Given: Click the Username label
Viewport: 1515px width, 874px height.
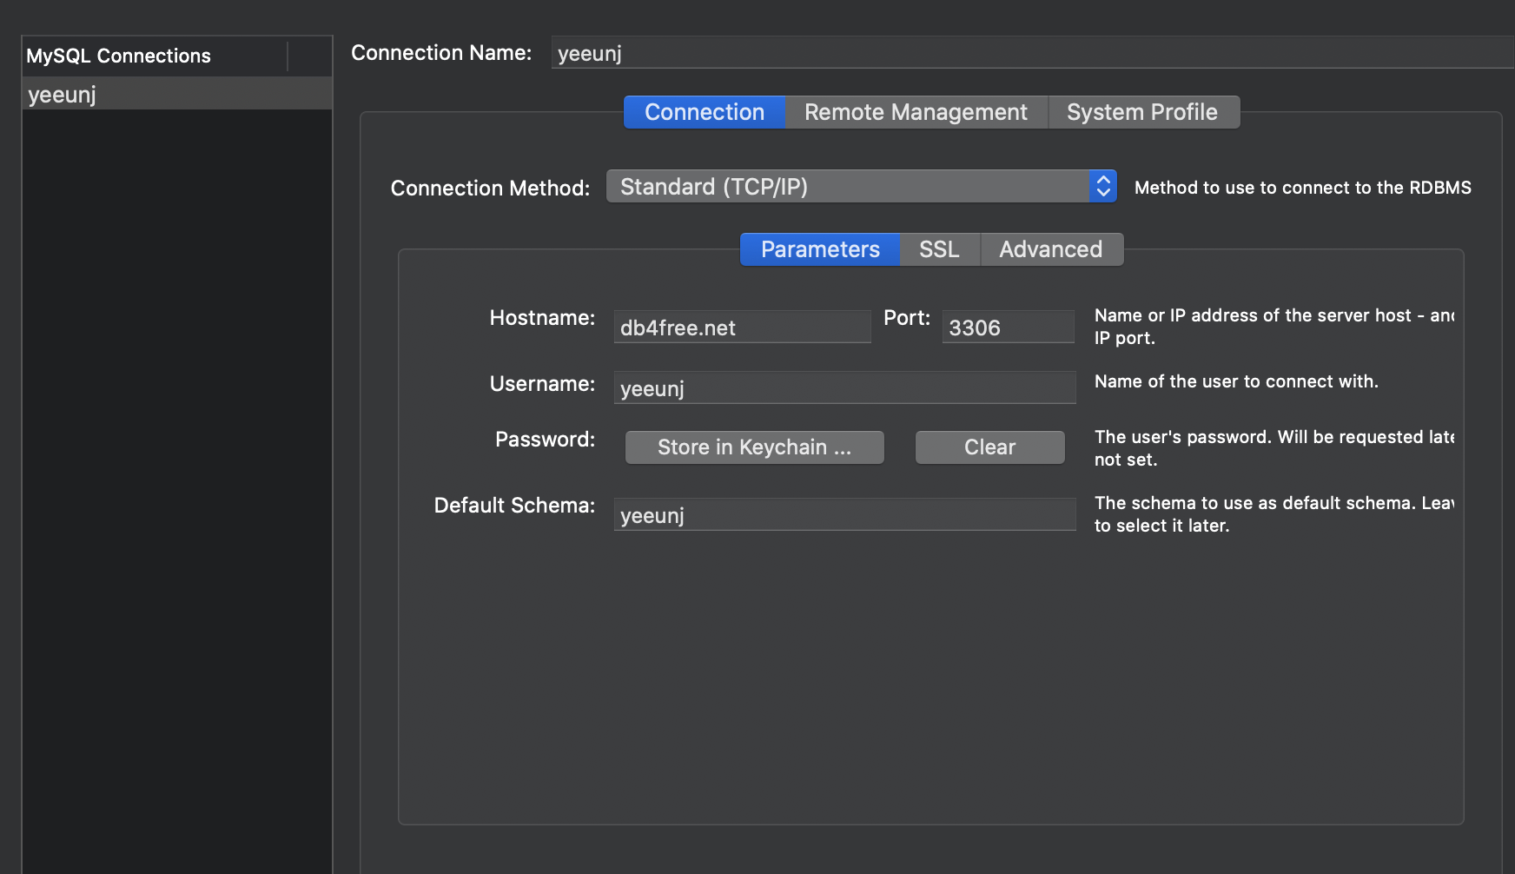Looking at the screenshot, I should (542, 384).
